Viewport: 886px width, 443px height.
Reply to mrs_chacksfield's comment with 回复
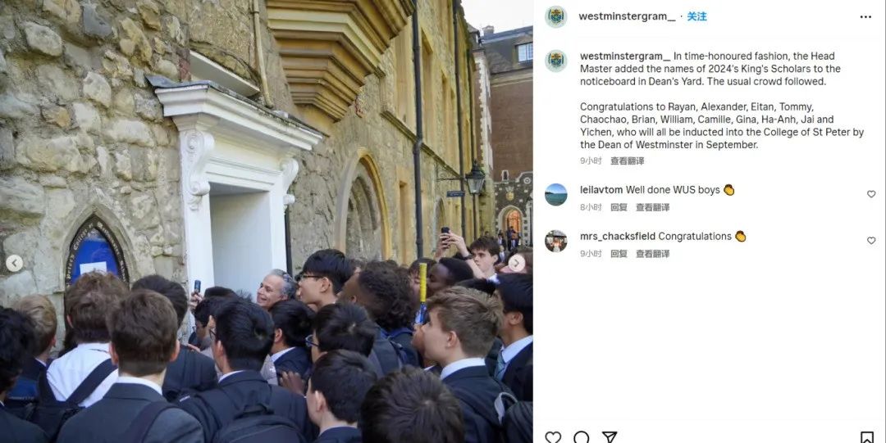coord(619,253)
